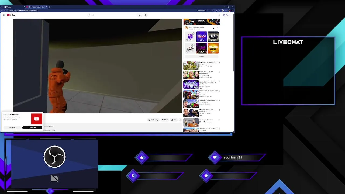Screen dimensions: 345x194
Task: Click the Pirates Series ad thumbnail
Action: click(x=213, y=48)
